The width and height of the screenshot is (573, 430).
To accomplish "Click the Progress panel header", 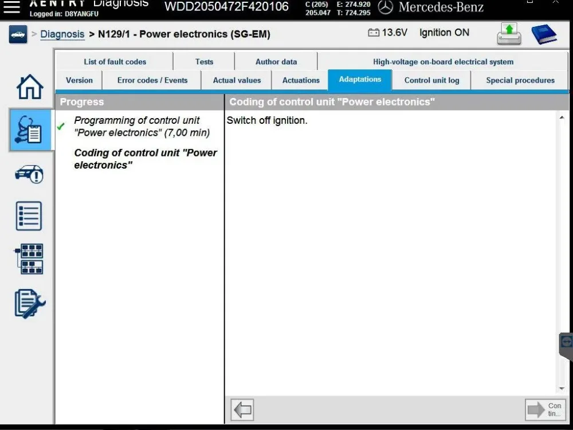I will point(140,102).
